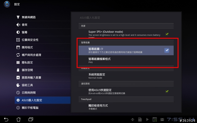This screenshot has height=123, width=197.
Task: Toggle the Super IPS+ Outdoor mode checkbox
Action: pyautogui.click(x=167, y=34)
